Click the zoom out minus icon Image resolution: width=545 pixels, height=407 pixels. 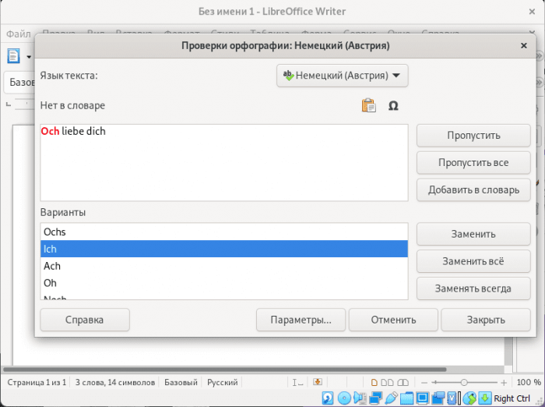pos(424,383)
